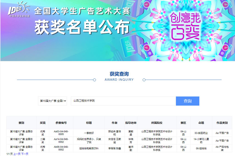Click the 03-朗圣药业 topic cell

click(201, 133)
